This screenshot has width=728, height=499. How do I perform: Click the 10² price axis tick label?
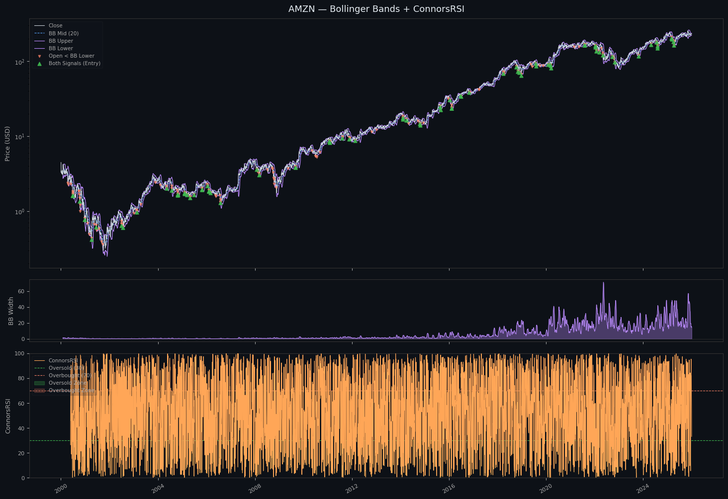click(x=20, y=62)
